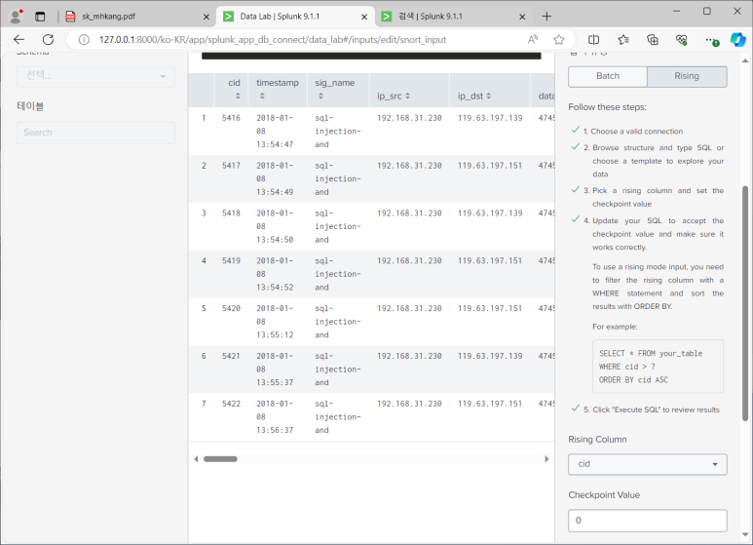Select the Rising input mode

coord(687,76)
